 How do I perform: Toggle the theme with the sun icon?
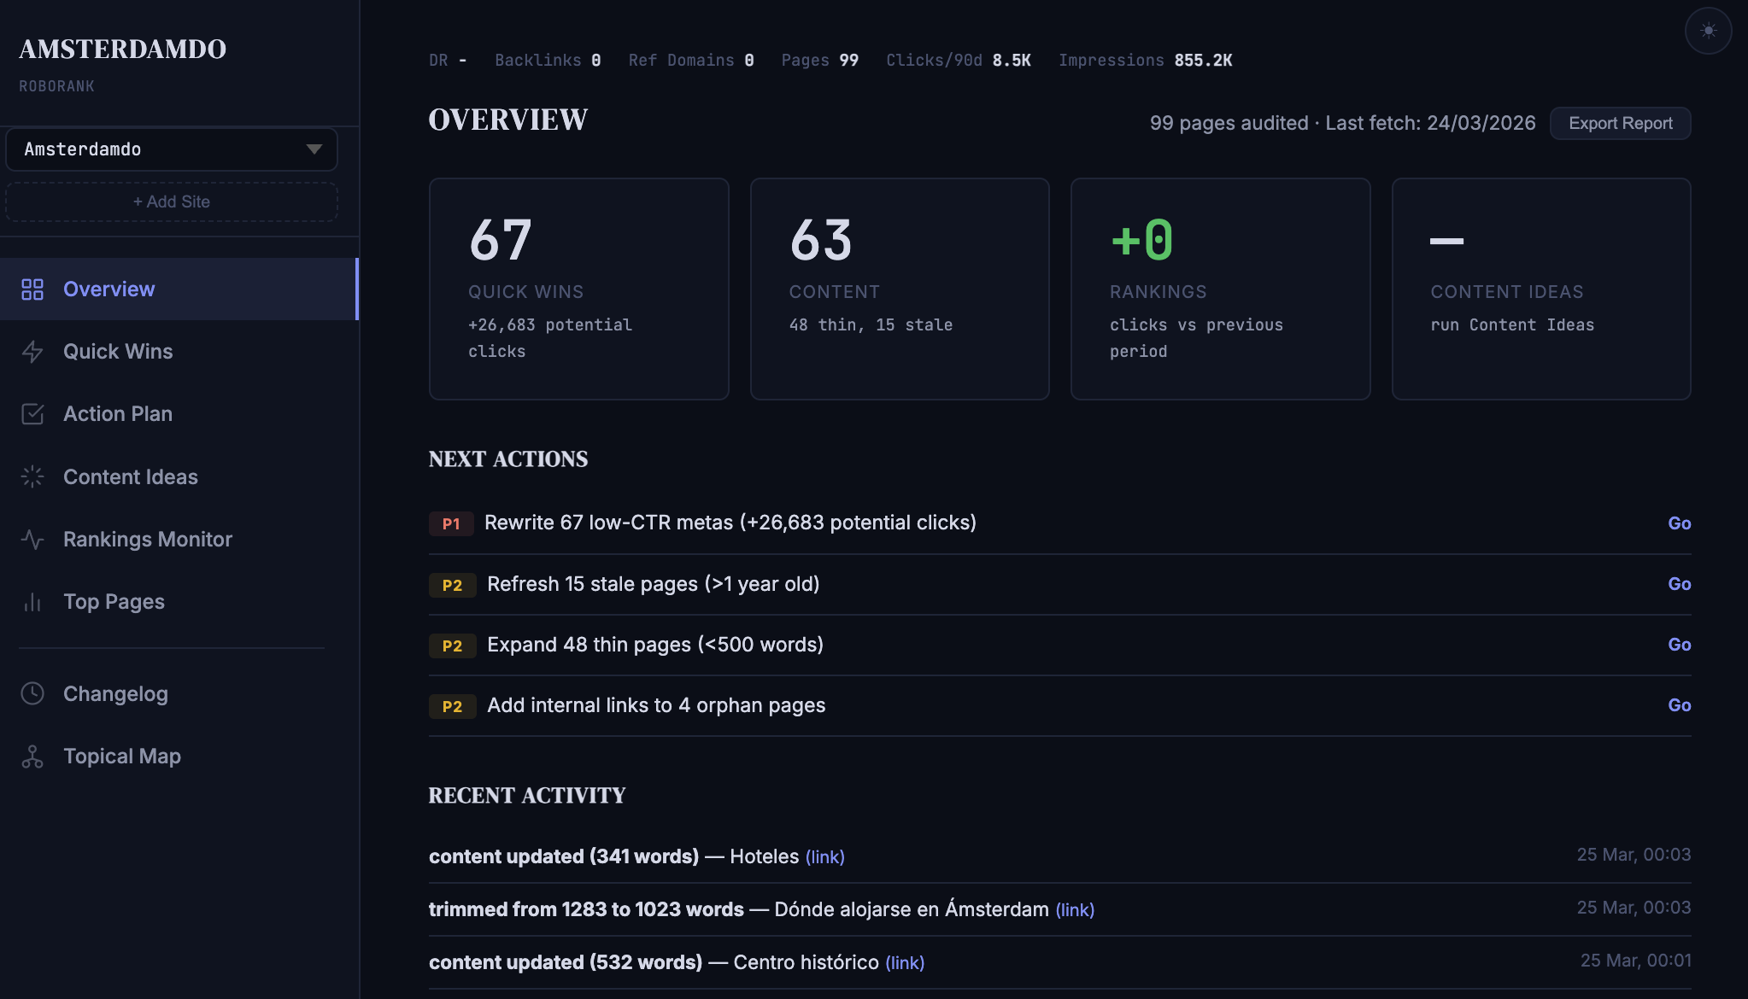click(1707, 30)
